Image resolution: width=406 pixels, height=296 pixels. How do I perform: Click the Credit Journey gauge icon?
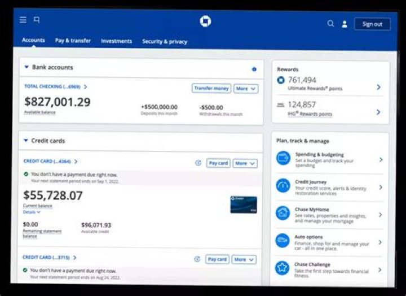(x=283, y=185)
